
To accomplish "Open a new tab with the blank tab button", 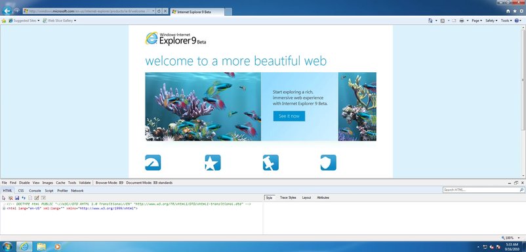I will 228,12.
